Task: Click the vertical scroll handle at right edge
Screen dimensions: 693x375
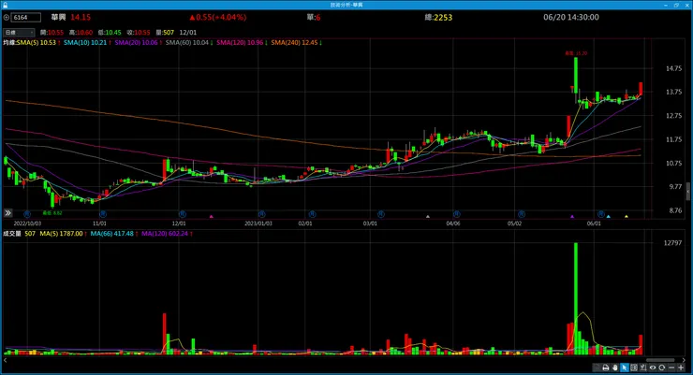Action: click(688, 192)
